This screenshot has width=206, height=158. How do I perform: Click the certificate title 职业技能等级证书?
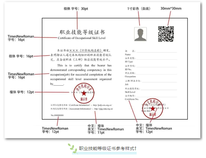click(x=82, y=32)
